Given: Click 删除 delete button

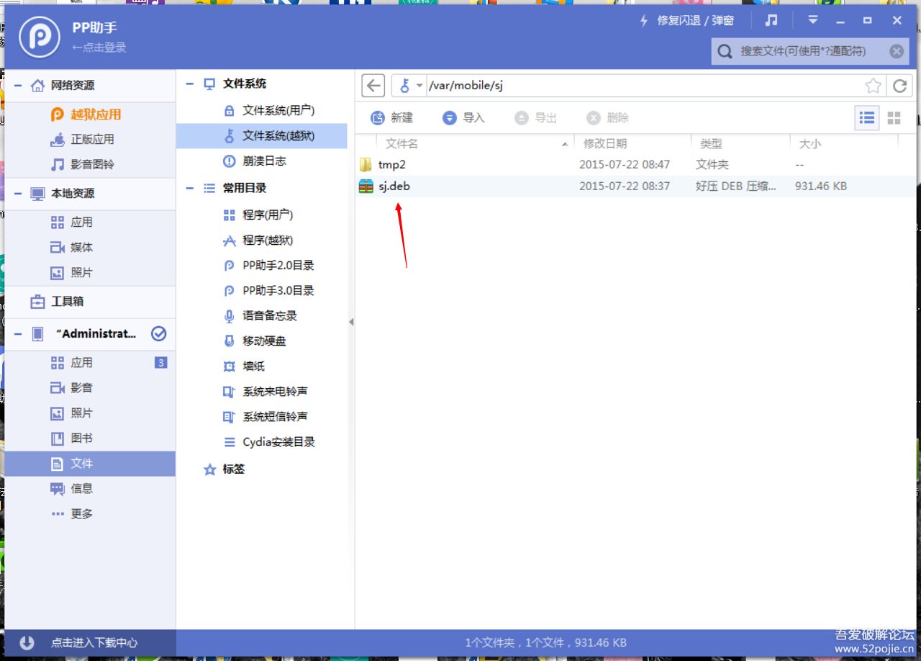Looking at the screenshot, I should pyautogui.click(x=608, y=118).
